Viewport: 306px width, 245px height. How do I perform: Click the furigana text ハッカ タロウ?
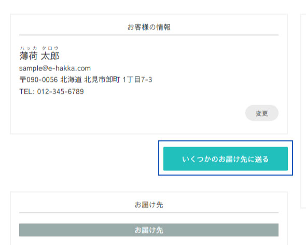(39, 48)
